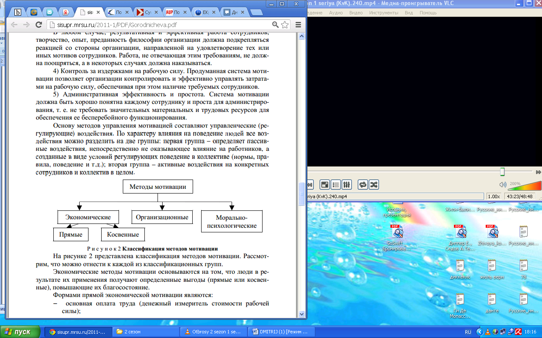
Task: Open VLC extended settings equalizer
Action: [346, 185]
